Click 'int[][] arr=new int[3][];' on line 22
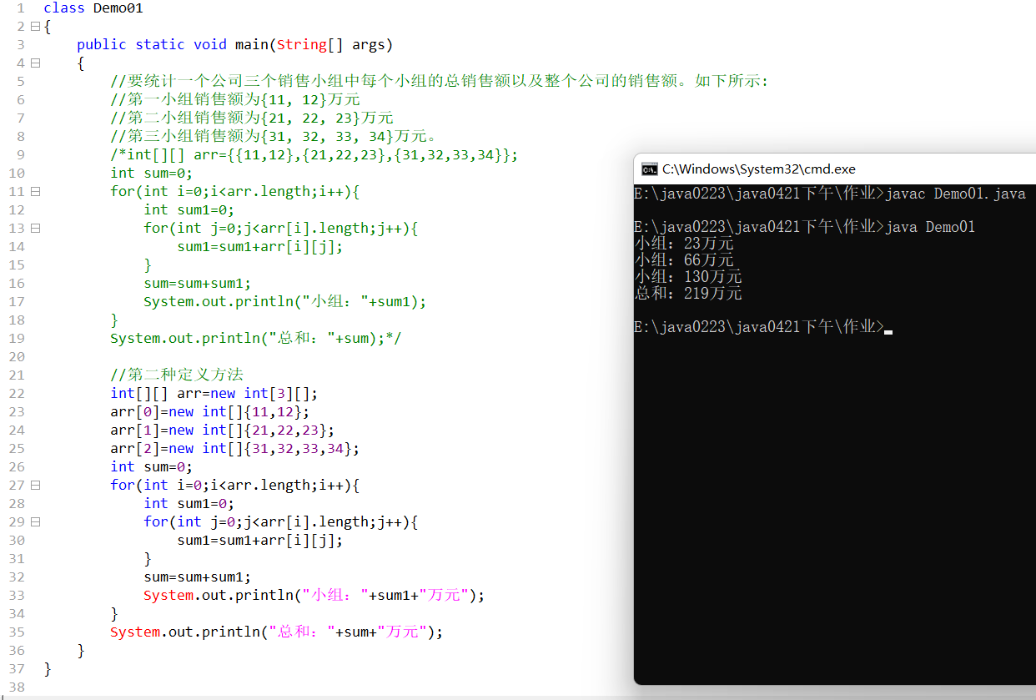Image resolution: width=1036 pixels, height=700 pixels. point(214,394)
